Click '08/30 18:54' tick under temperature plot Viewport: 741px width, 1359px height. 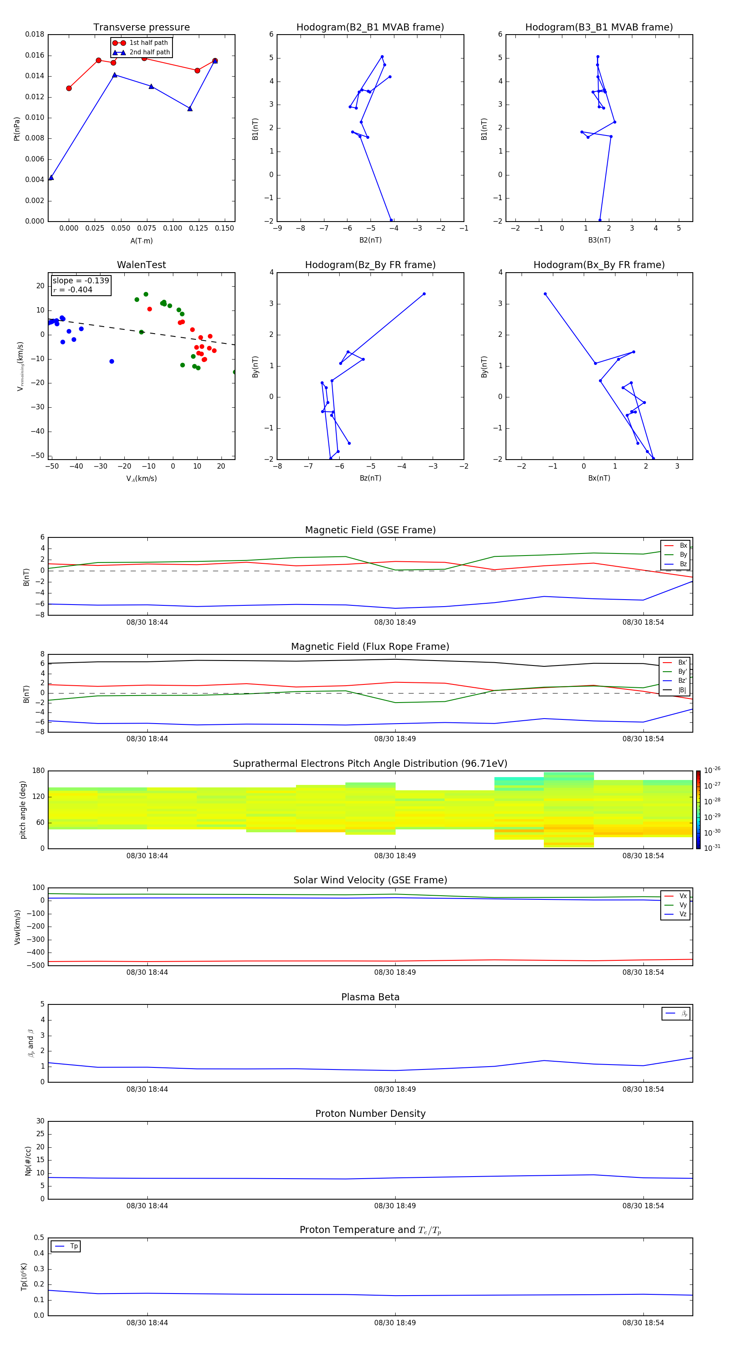pyautogui.click(x=643, y=1323)
